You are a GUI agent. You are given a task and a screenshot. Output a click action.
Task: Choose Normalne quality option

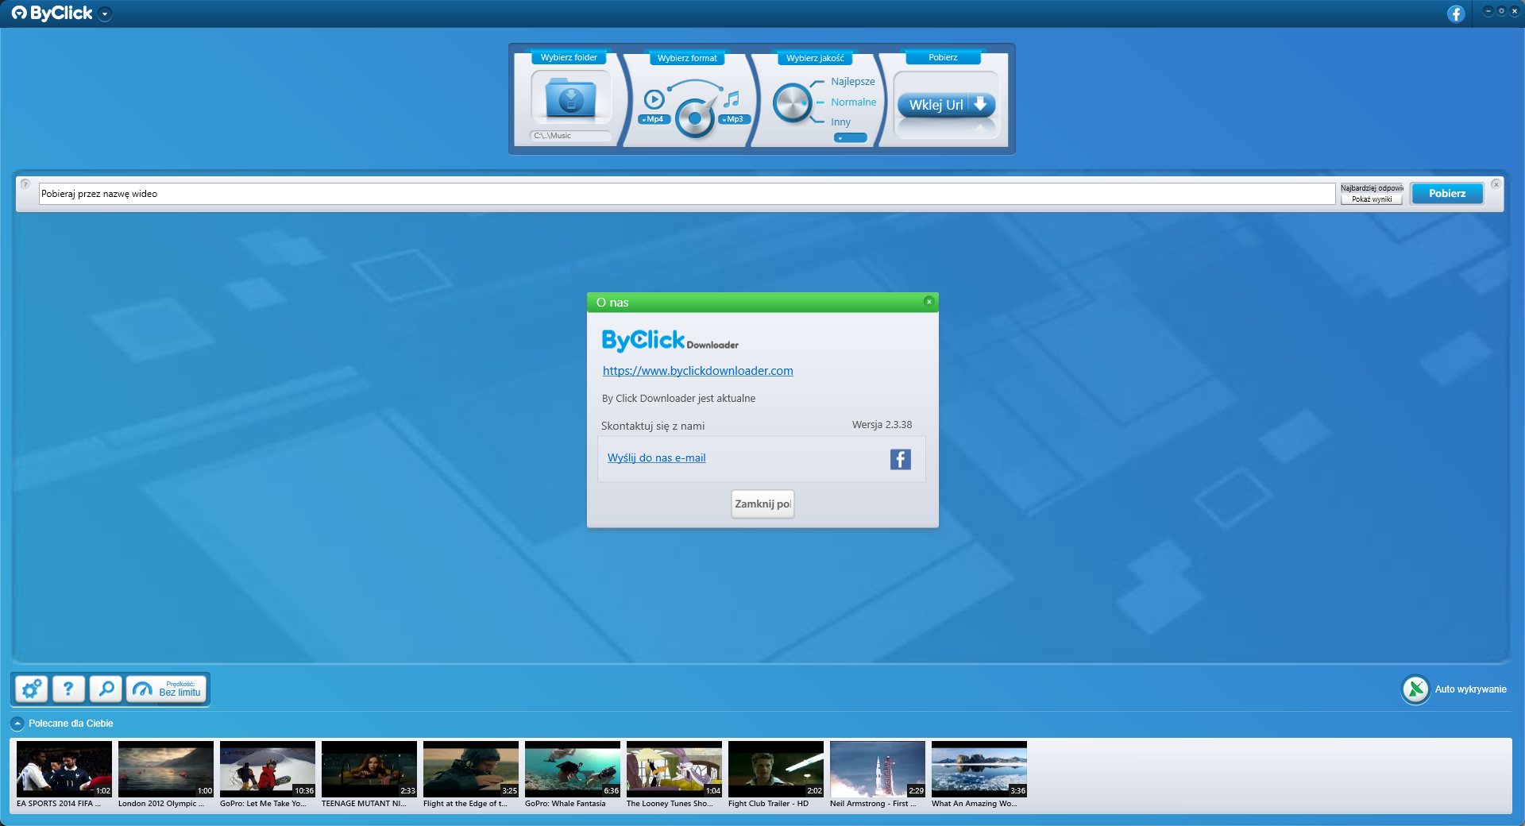click(x=854, y=102)
